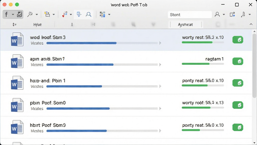Click the 'ragtam 1' status text
The image size is (257, 145).
click(215, 59)
